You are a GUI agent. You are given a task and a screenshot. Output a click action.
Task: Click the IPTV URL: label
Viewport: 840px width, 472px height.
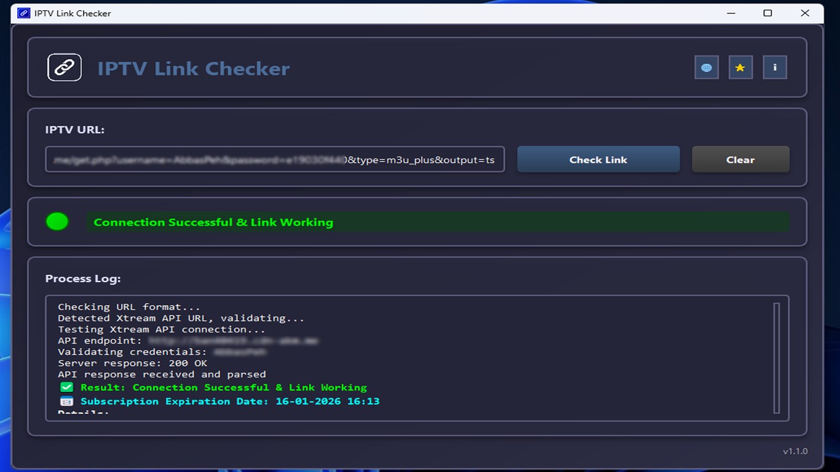[x=75, y=130]
